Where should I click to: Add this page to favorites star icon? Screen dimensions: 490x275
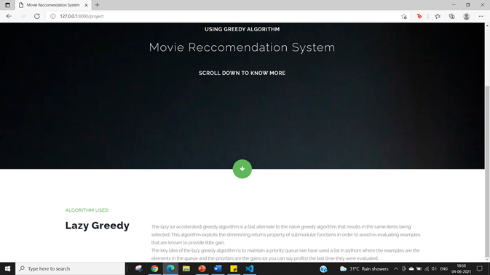(404, 16)
